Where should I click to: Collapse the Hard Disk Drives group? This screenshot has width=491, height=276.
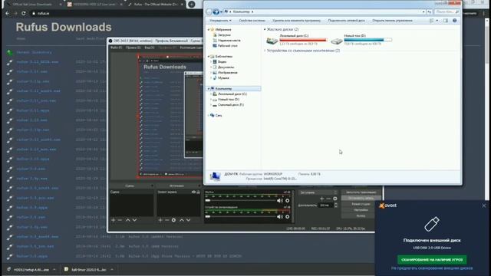pyautogui.click(x=265, y=29)
